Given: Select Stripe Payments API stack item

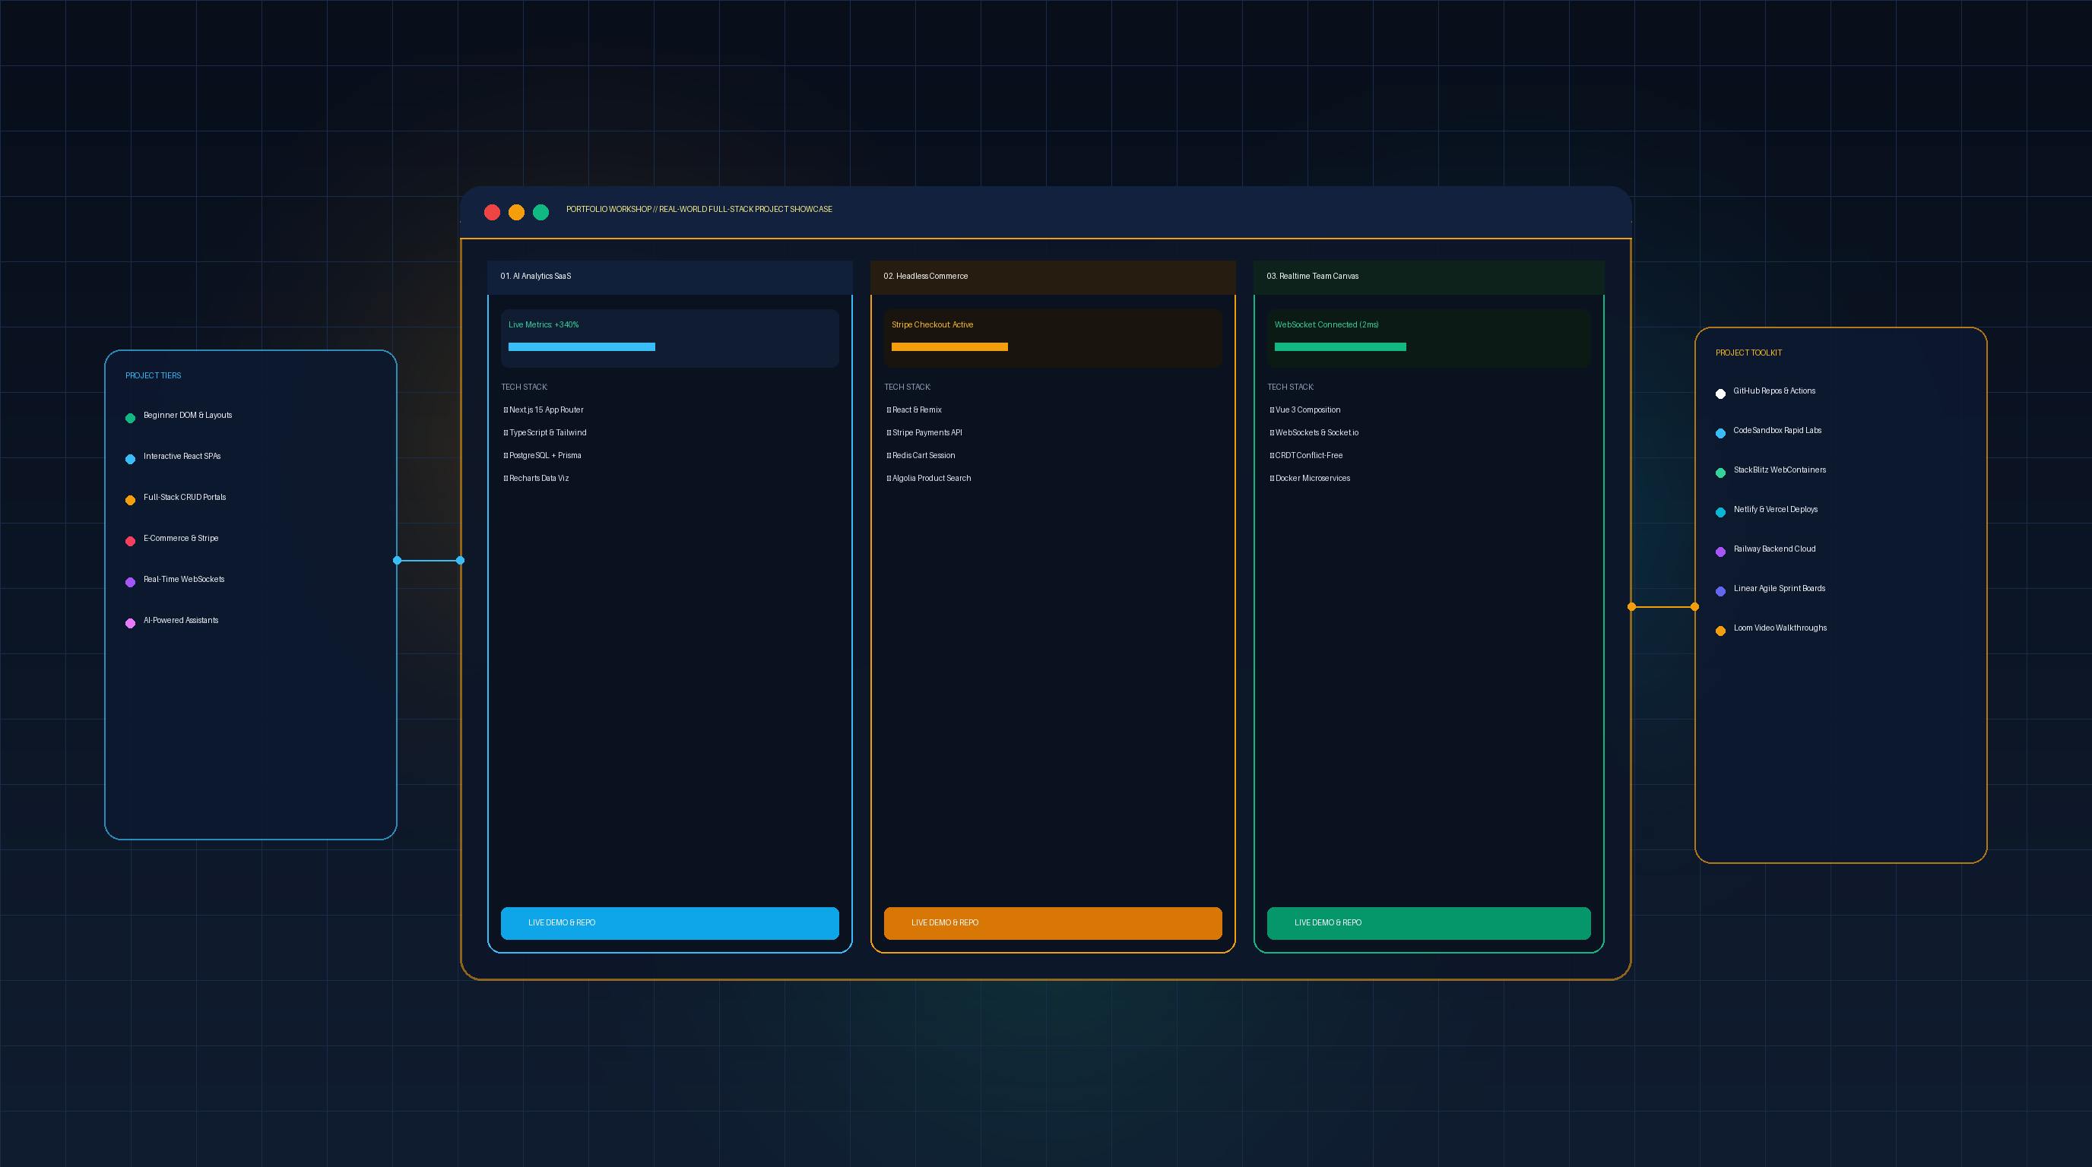Looking at the screenshot, I should (924, 432).
